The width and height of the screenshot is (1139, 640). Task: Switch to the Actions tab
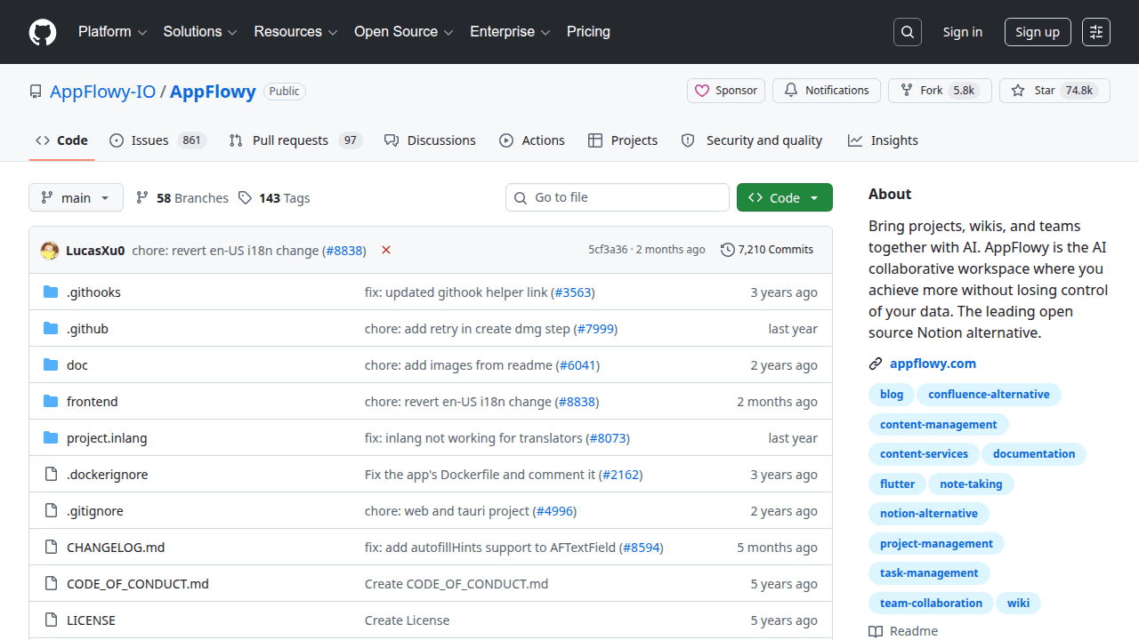[532, 140]
